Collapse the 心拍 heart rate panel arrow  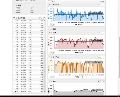[49, 33]
